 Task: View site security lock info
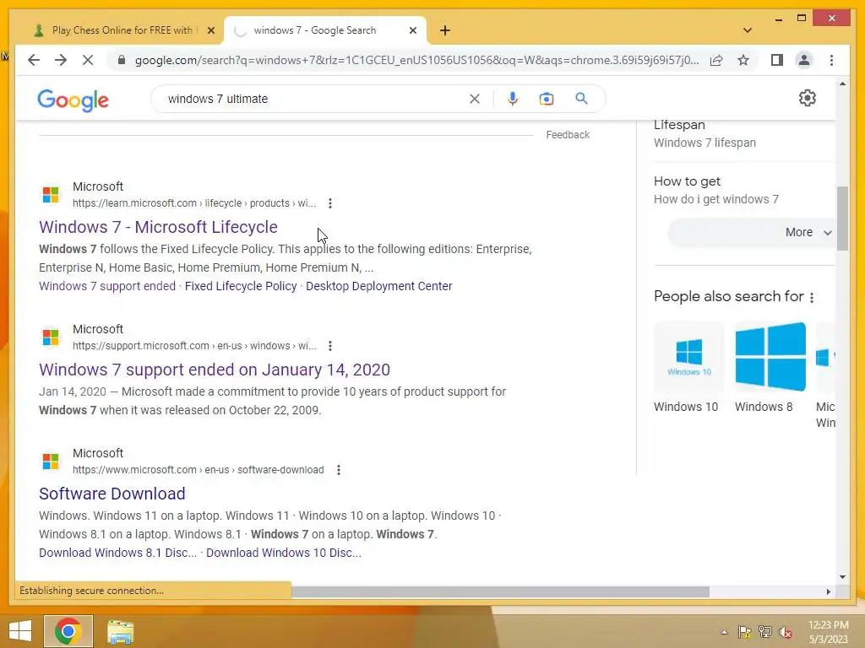click(x=122, y=60)
